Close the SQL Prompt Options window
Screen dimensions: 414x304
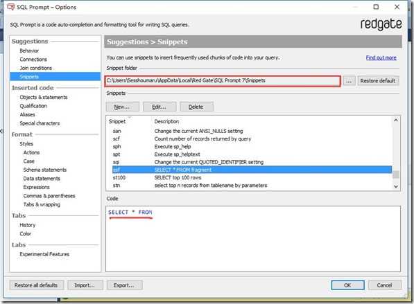397,7
